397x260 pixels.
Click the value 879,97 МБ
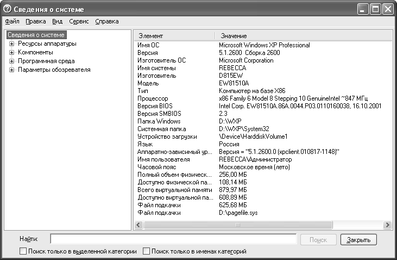233,190
